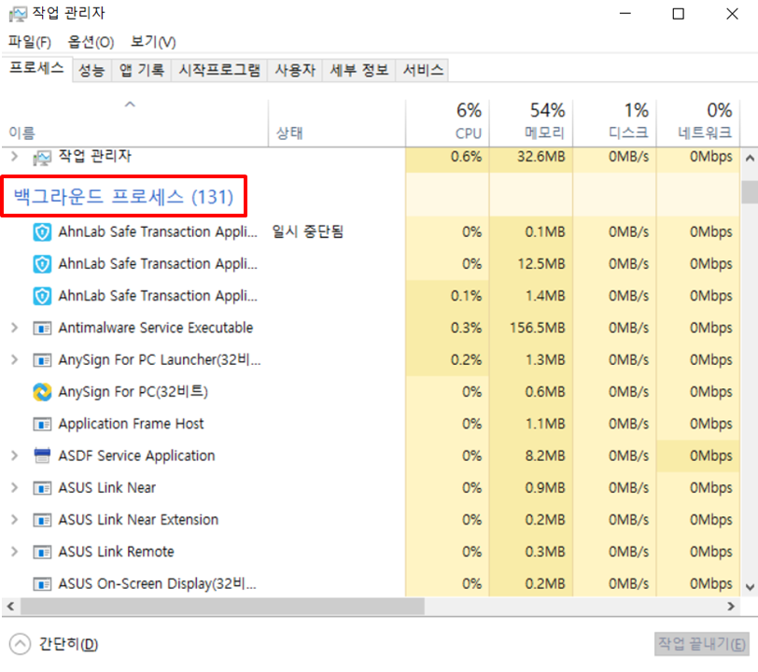This screenshot has height=672, width=758.
Task: Expand the ASUS Link Near row
Action: 15,487
